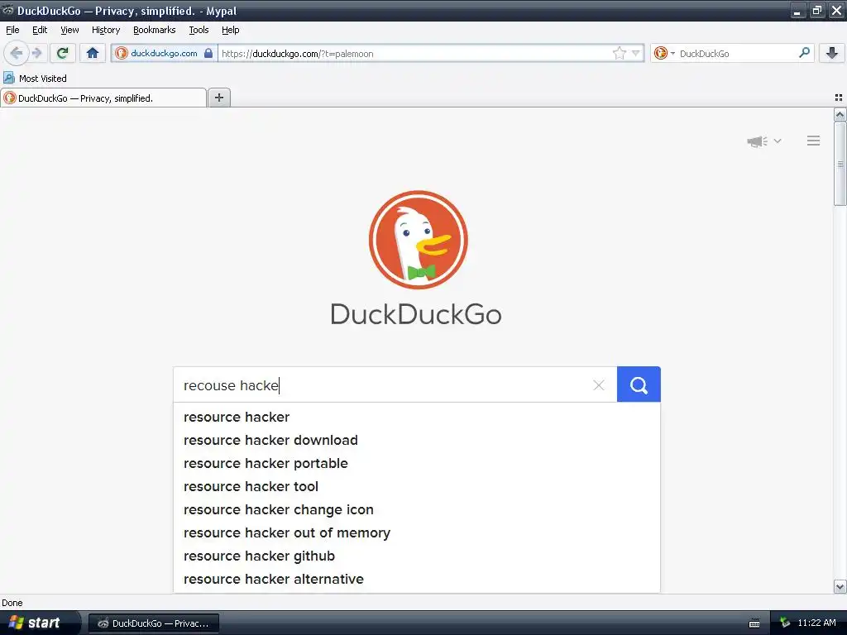Bookmark this page with the star icon

[x=619, y=53]
